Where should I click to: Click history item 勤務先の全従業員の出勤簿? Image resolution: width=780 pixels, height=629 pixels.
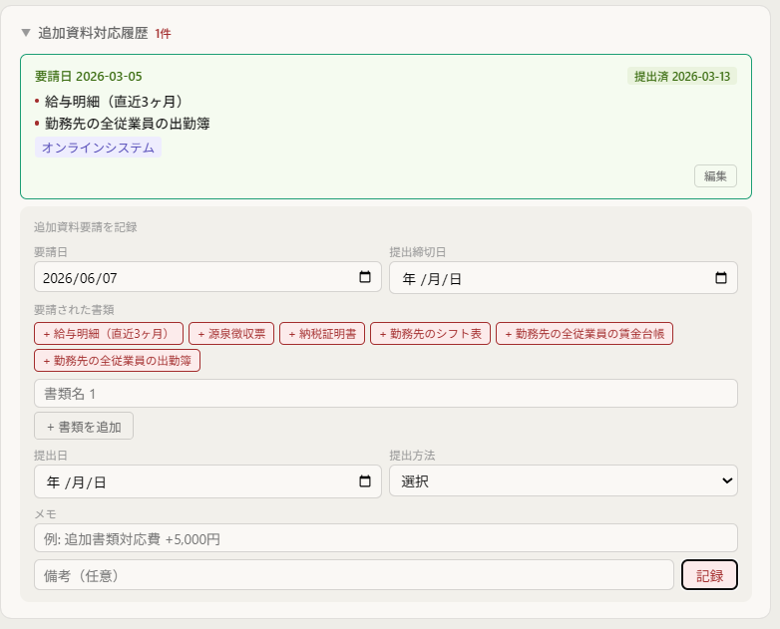[x=128, y=124]
